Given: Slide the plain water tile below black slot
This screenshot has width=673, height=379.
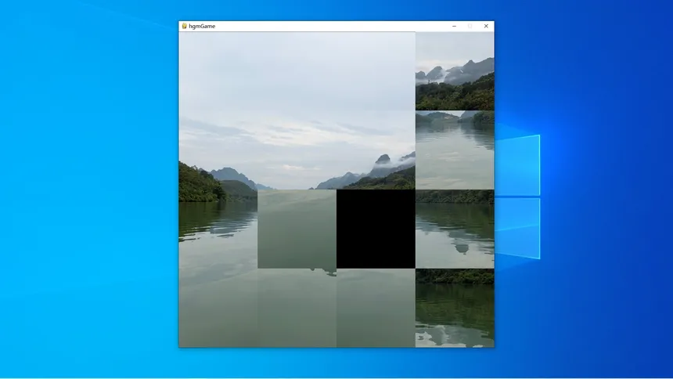Looking at the screenshot, I should [376, 308].
